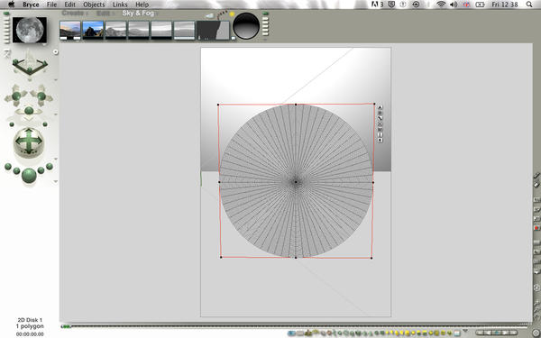The height and width of the screenshot is (338, 541).
Task: Open the Links menu
Action: [x=120, y=5]
